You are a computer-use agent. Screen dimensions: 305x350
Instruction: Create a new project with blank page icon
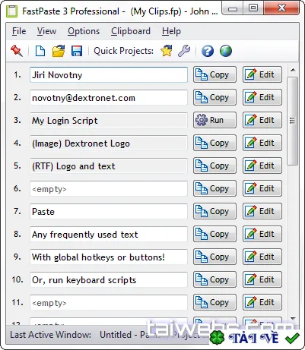pos(40,51)
